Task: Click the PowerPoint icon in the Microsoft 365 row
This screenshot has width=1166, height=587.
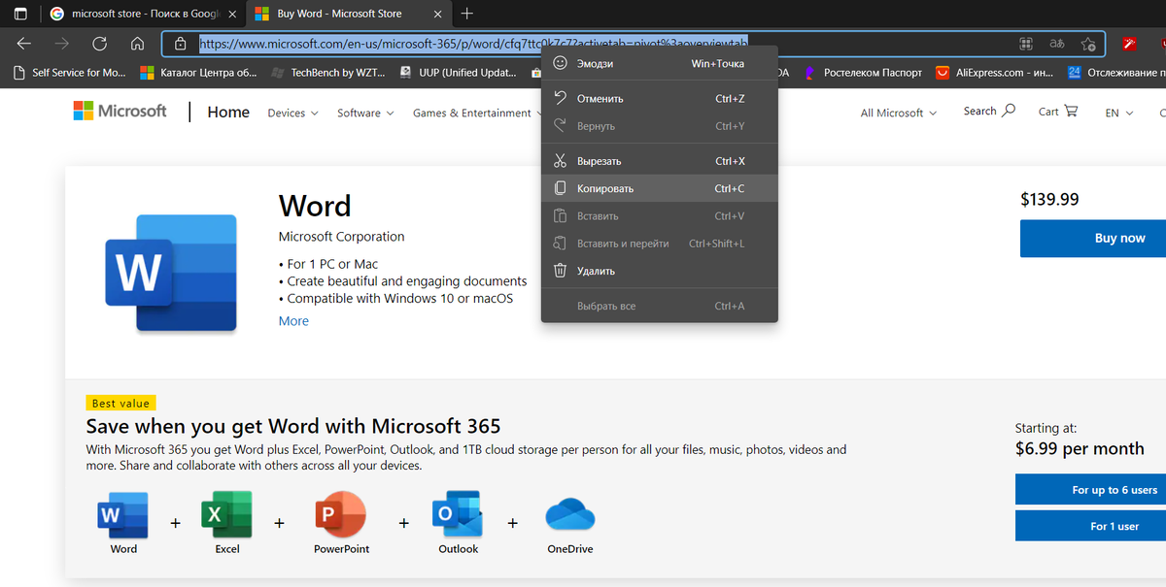Action: pyautogui.click(x=341, y=514)
